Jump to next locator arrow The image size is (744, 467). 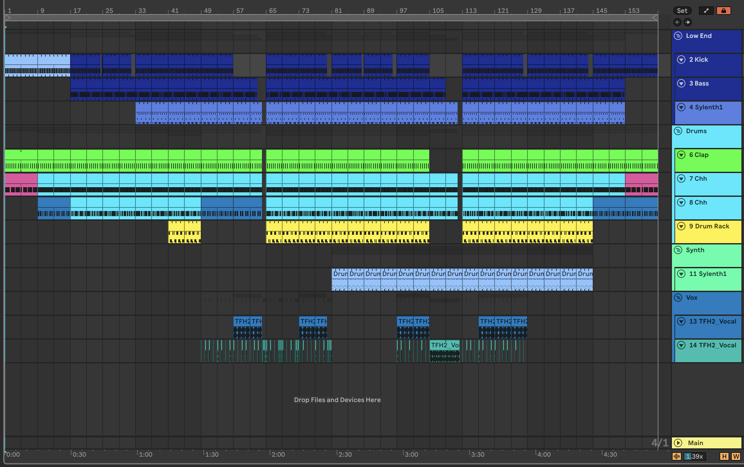click(688, 22)
